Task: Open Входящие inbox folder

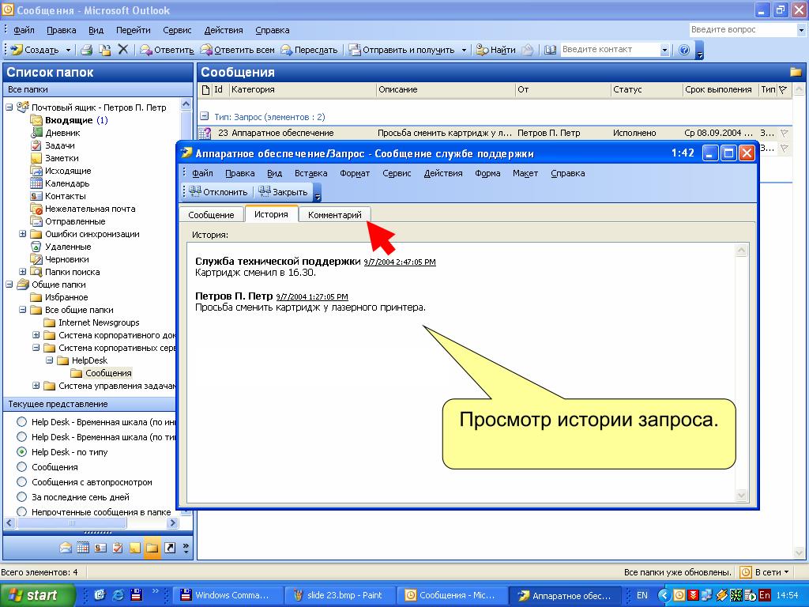Action: pos(69,120)
